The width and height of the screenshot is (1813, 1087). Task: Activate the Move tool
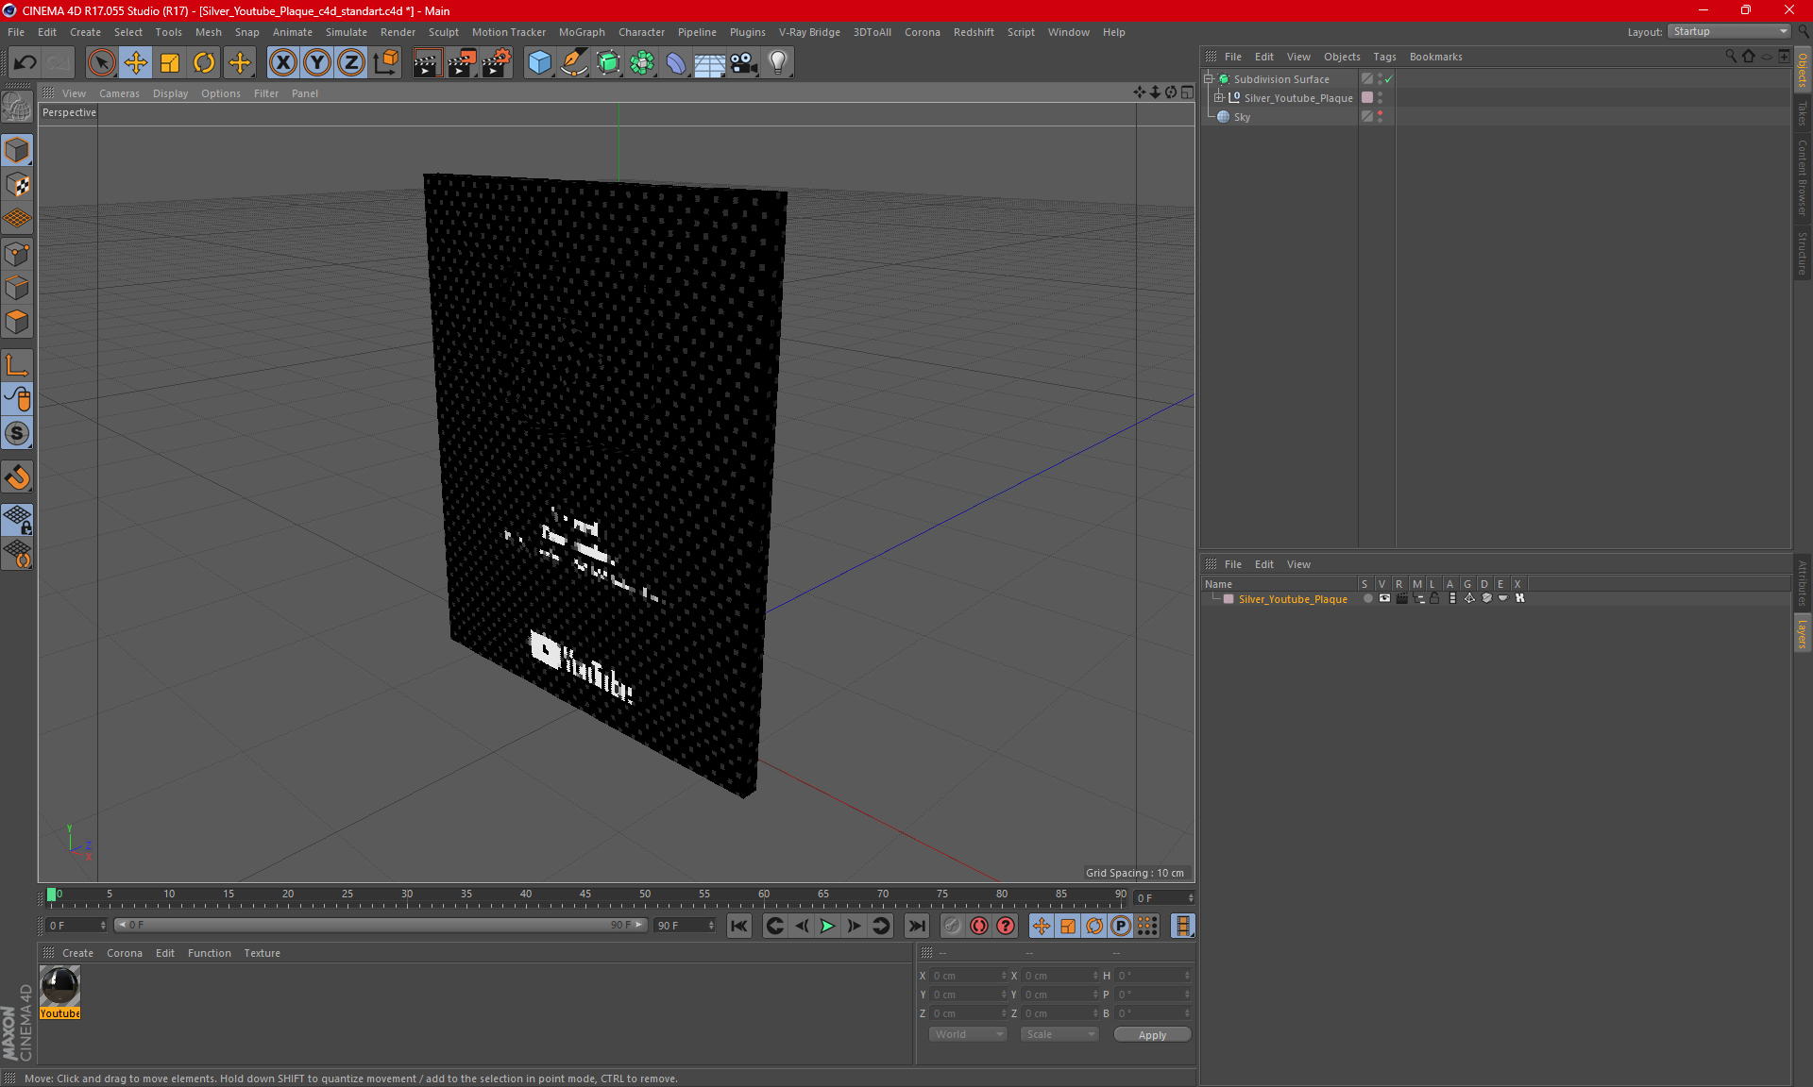pos(136,62)
